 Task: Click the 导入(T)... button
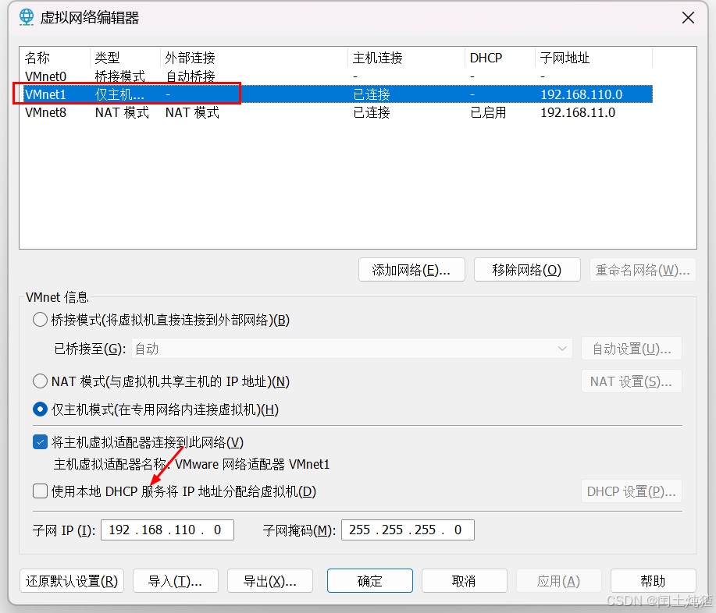(176, 580)
